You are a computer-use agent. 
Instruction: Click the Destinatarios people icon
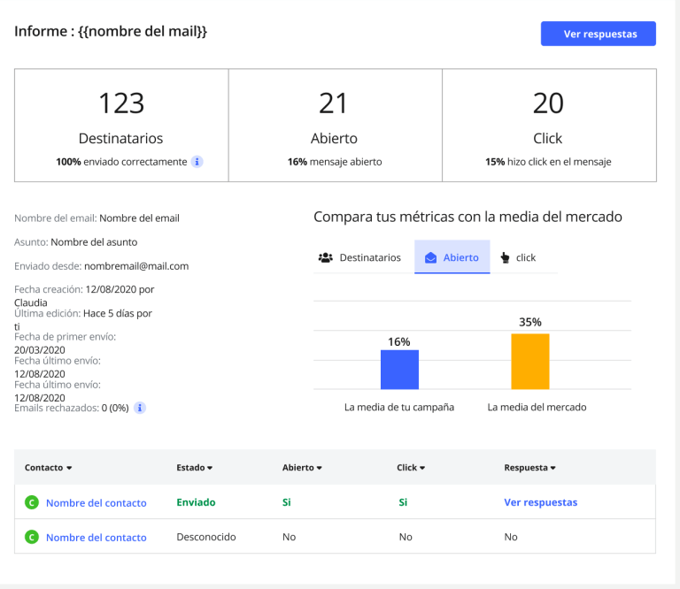coord(325,257)
